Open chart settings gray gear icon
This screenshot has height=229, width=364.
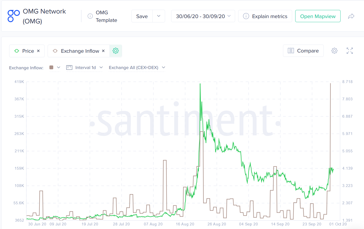[334, 51]
